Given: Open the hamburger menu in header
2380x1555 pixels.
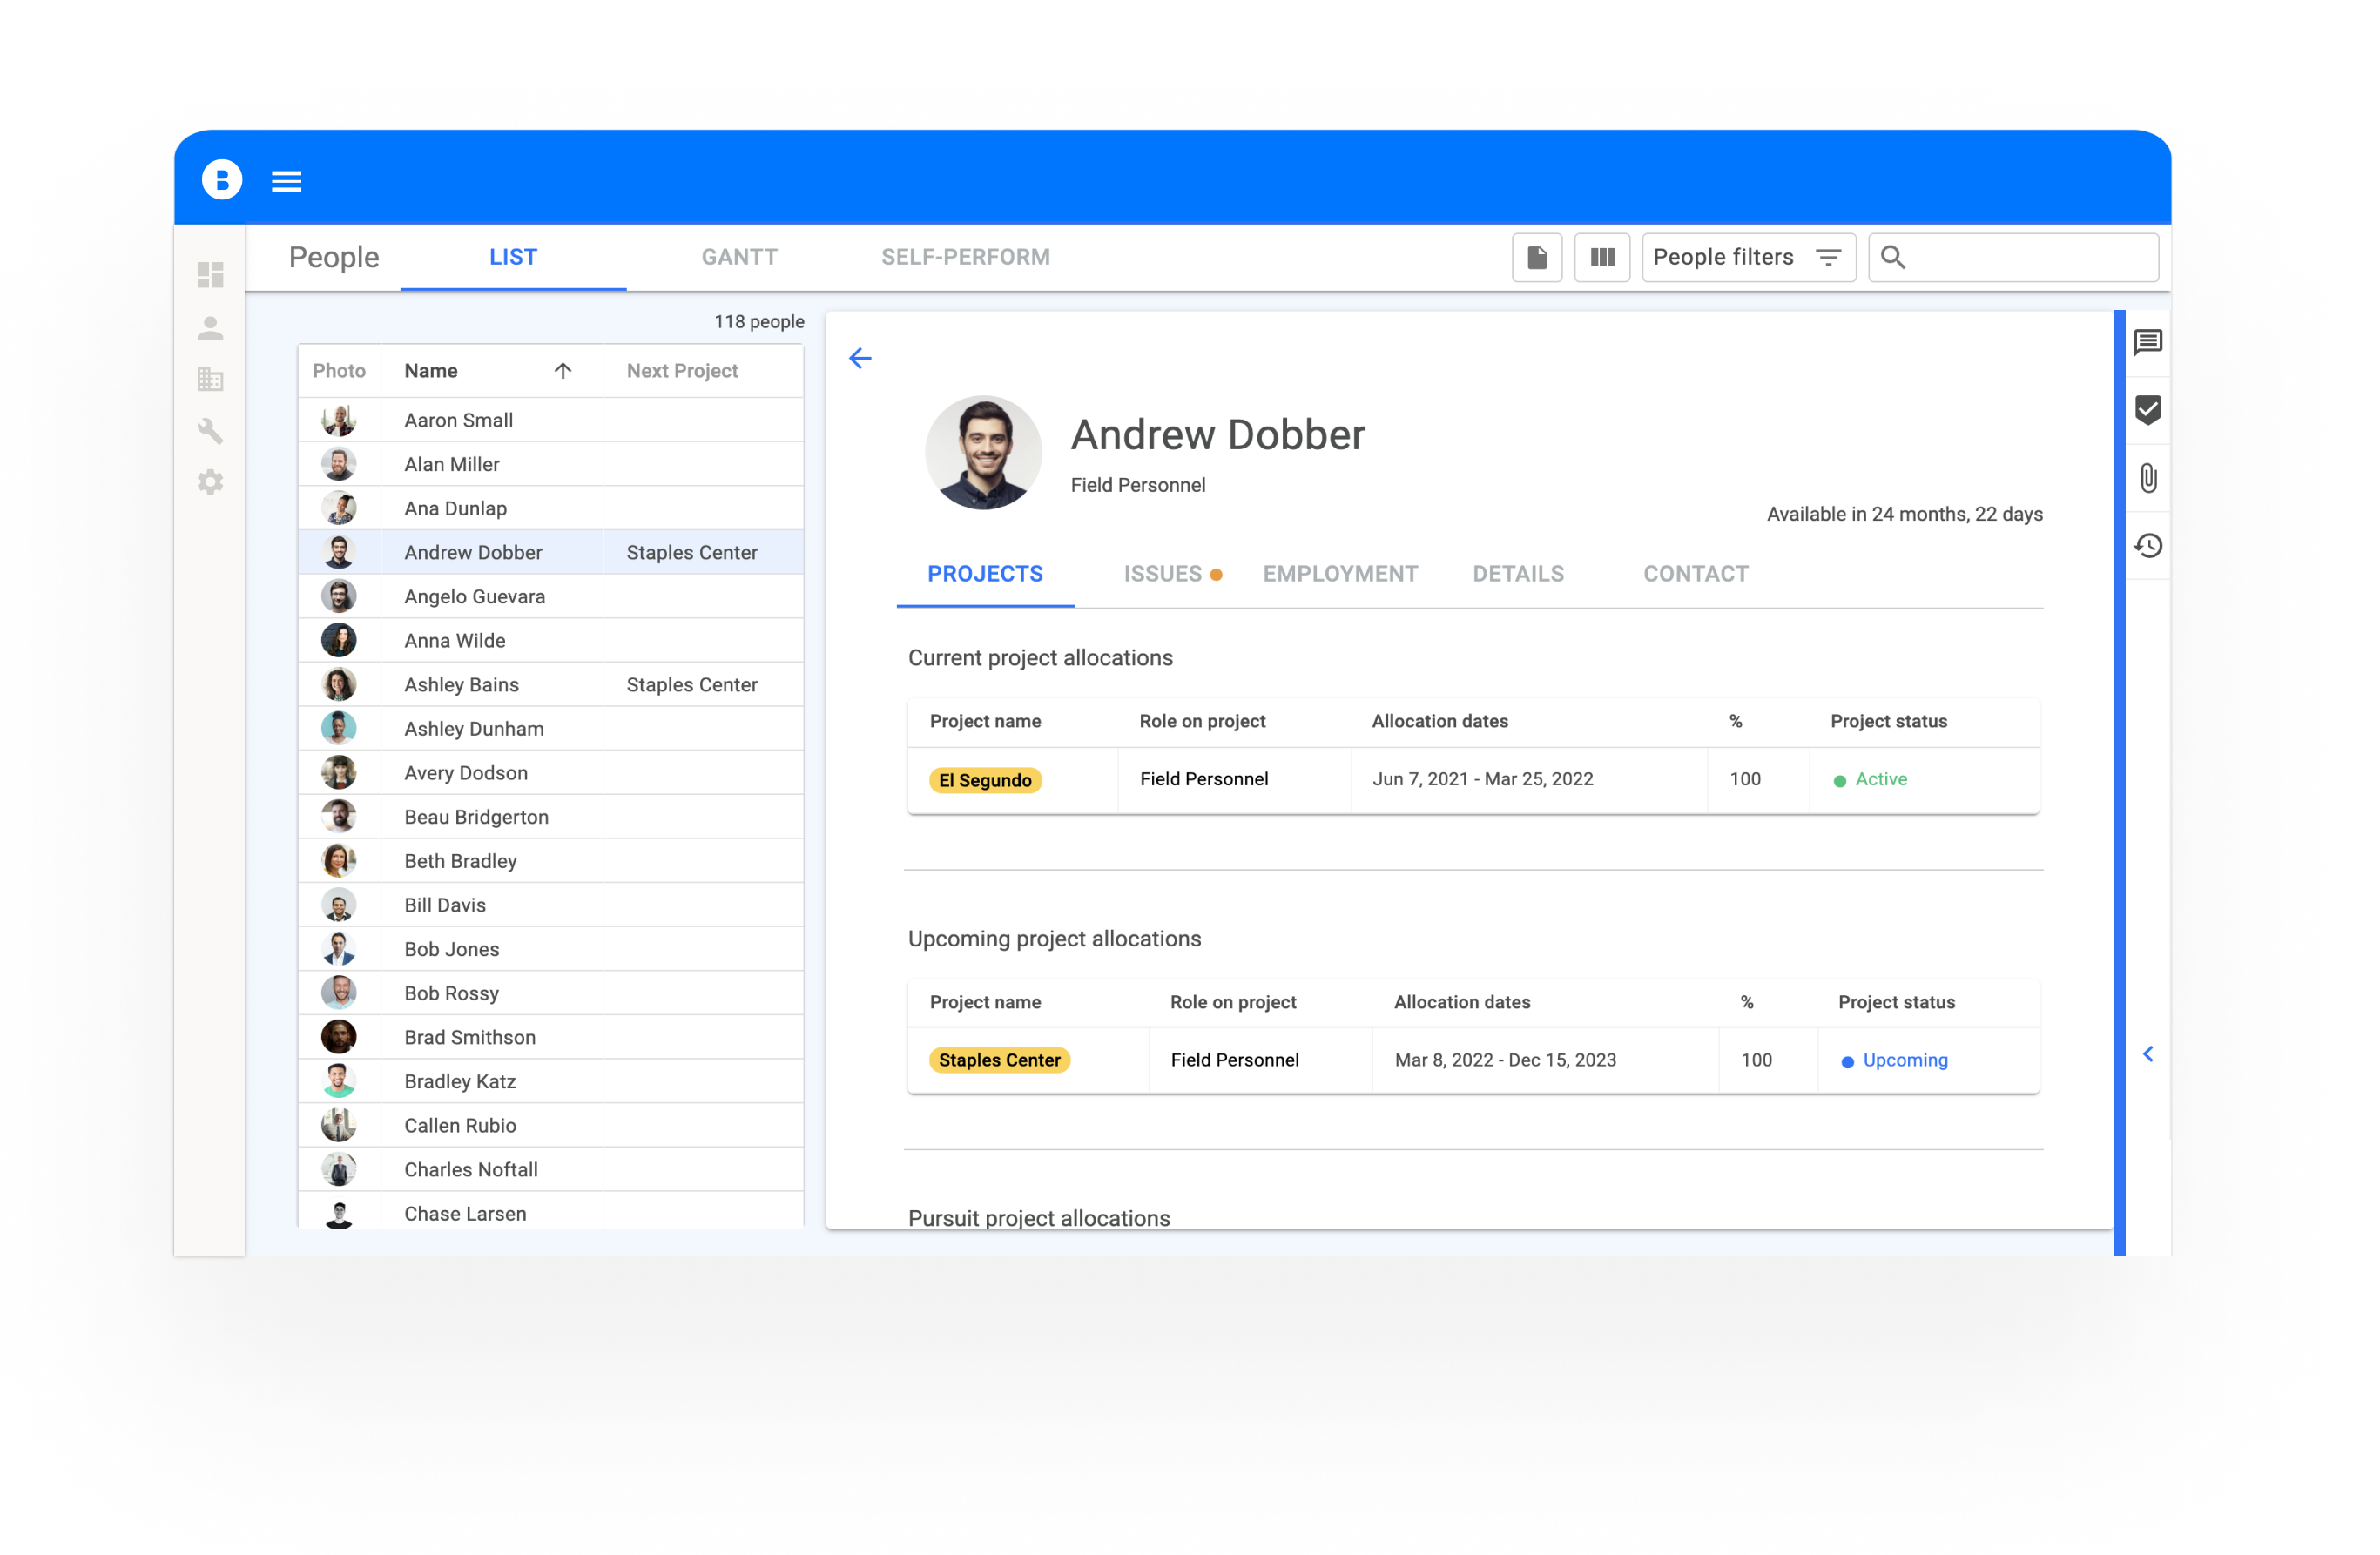Looking at the screenshot, I should tap(286, 181).
